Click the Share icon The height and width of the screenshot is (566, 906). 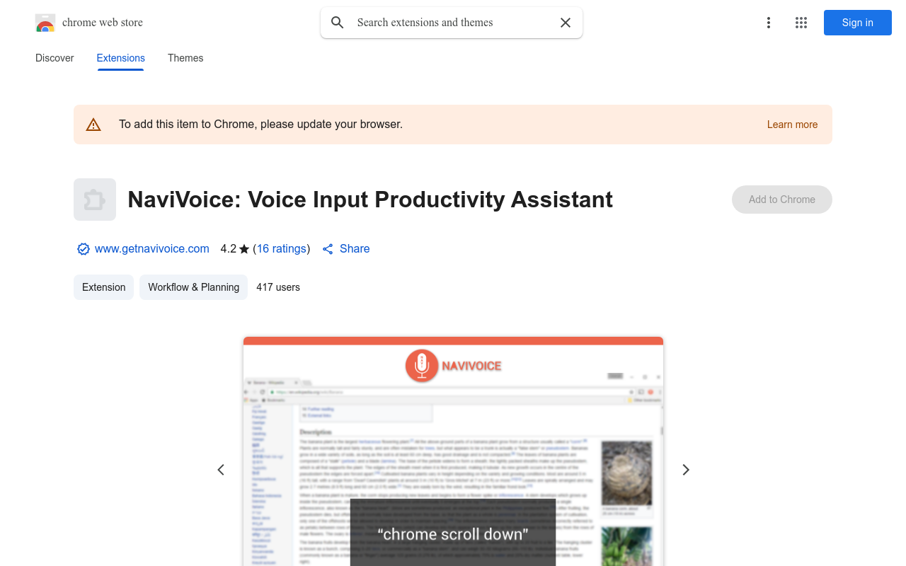[328, 249]
